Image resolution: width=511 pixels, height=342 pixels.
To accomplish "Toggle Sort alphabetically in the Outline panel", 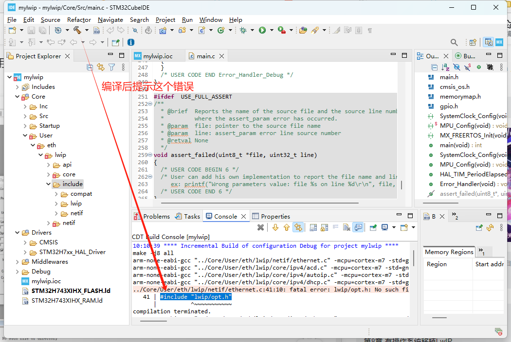I will (445, 67).
